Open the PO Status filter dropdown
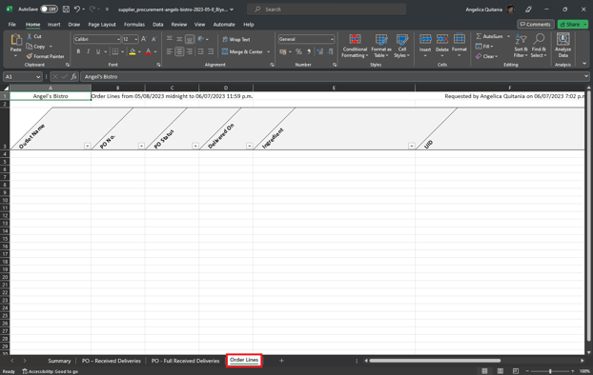 (x=195, y=146)
